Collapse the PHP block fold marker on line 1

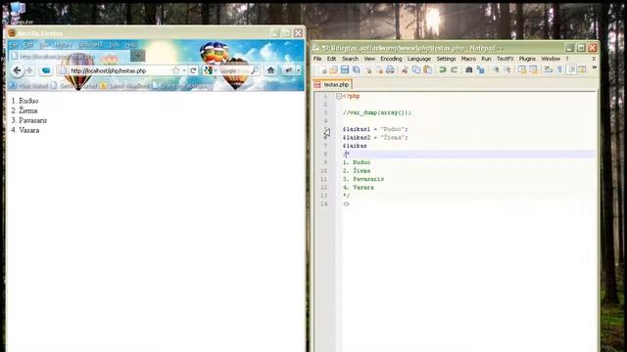point(339,96)
